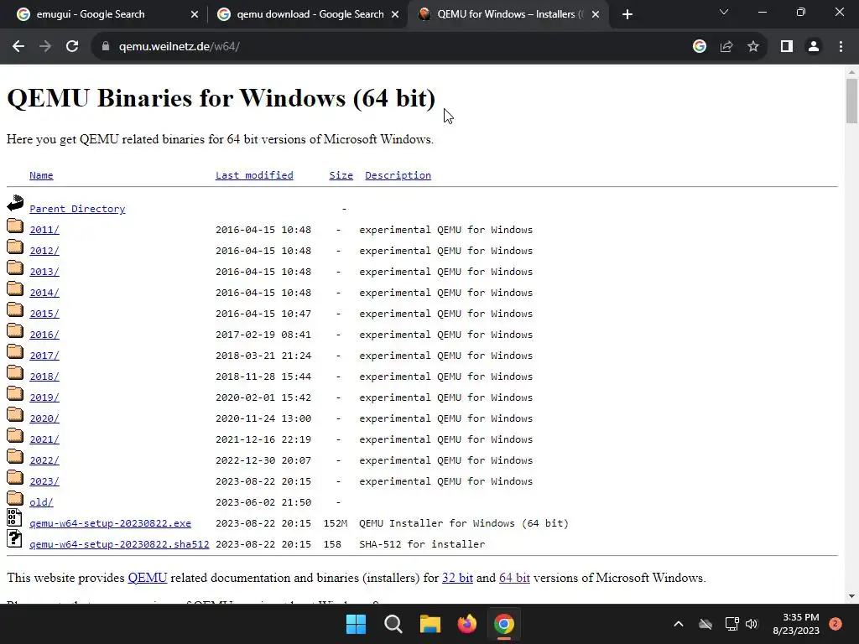The width and height of the screenshot is (859, 644).
Task: Share this page via share icon
Action: click(726, 47)
